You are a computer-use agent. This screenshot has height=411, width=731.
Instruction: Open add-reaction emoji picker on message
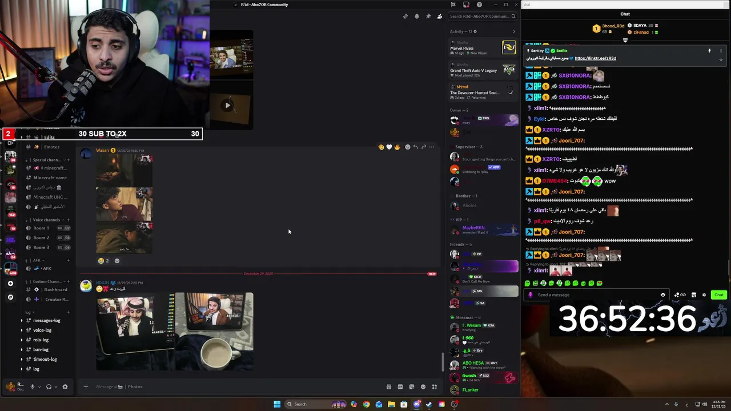[407, 147]
